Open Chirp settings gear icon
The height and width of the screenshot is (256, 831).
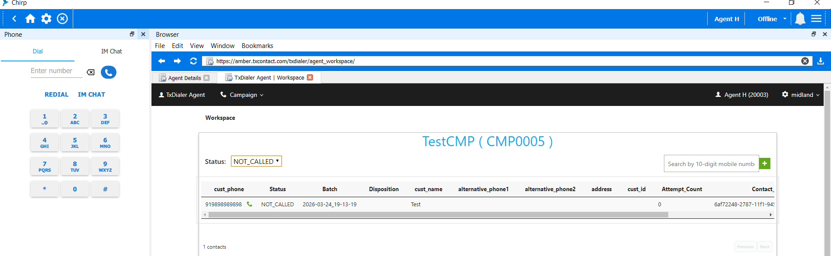pos(46,19)
